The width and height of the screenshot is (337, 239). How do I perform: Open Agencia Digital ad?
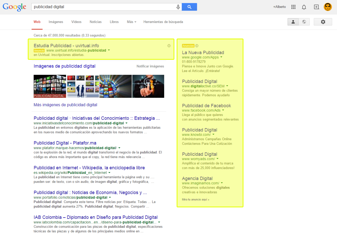pos(197,178)
